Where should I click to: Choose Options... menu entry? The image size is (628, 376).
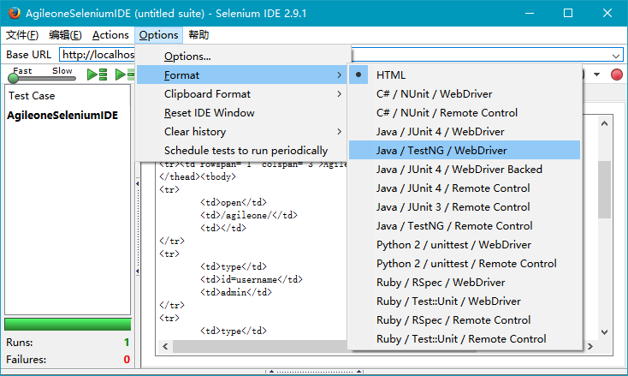point(241,57)
